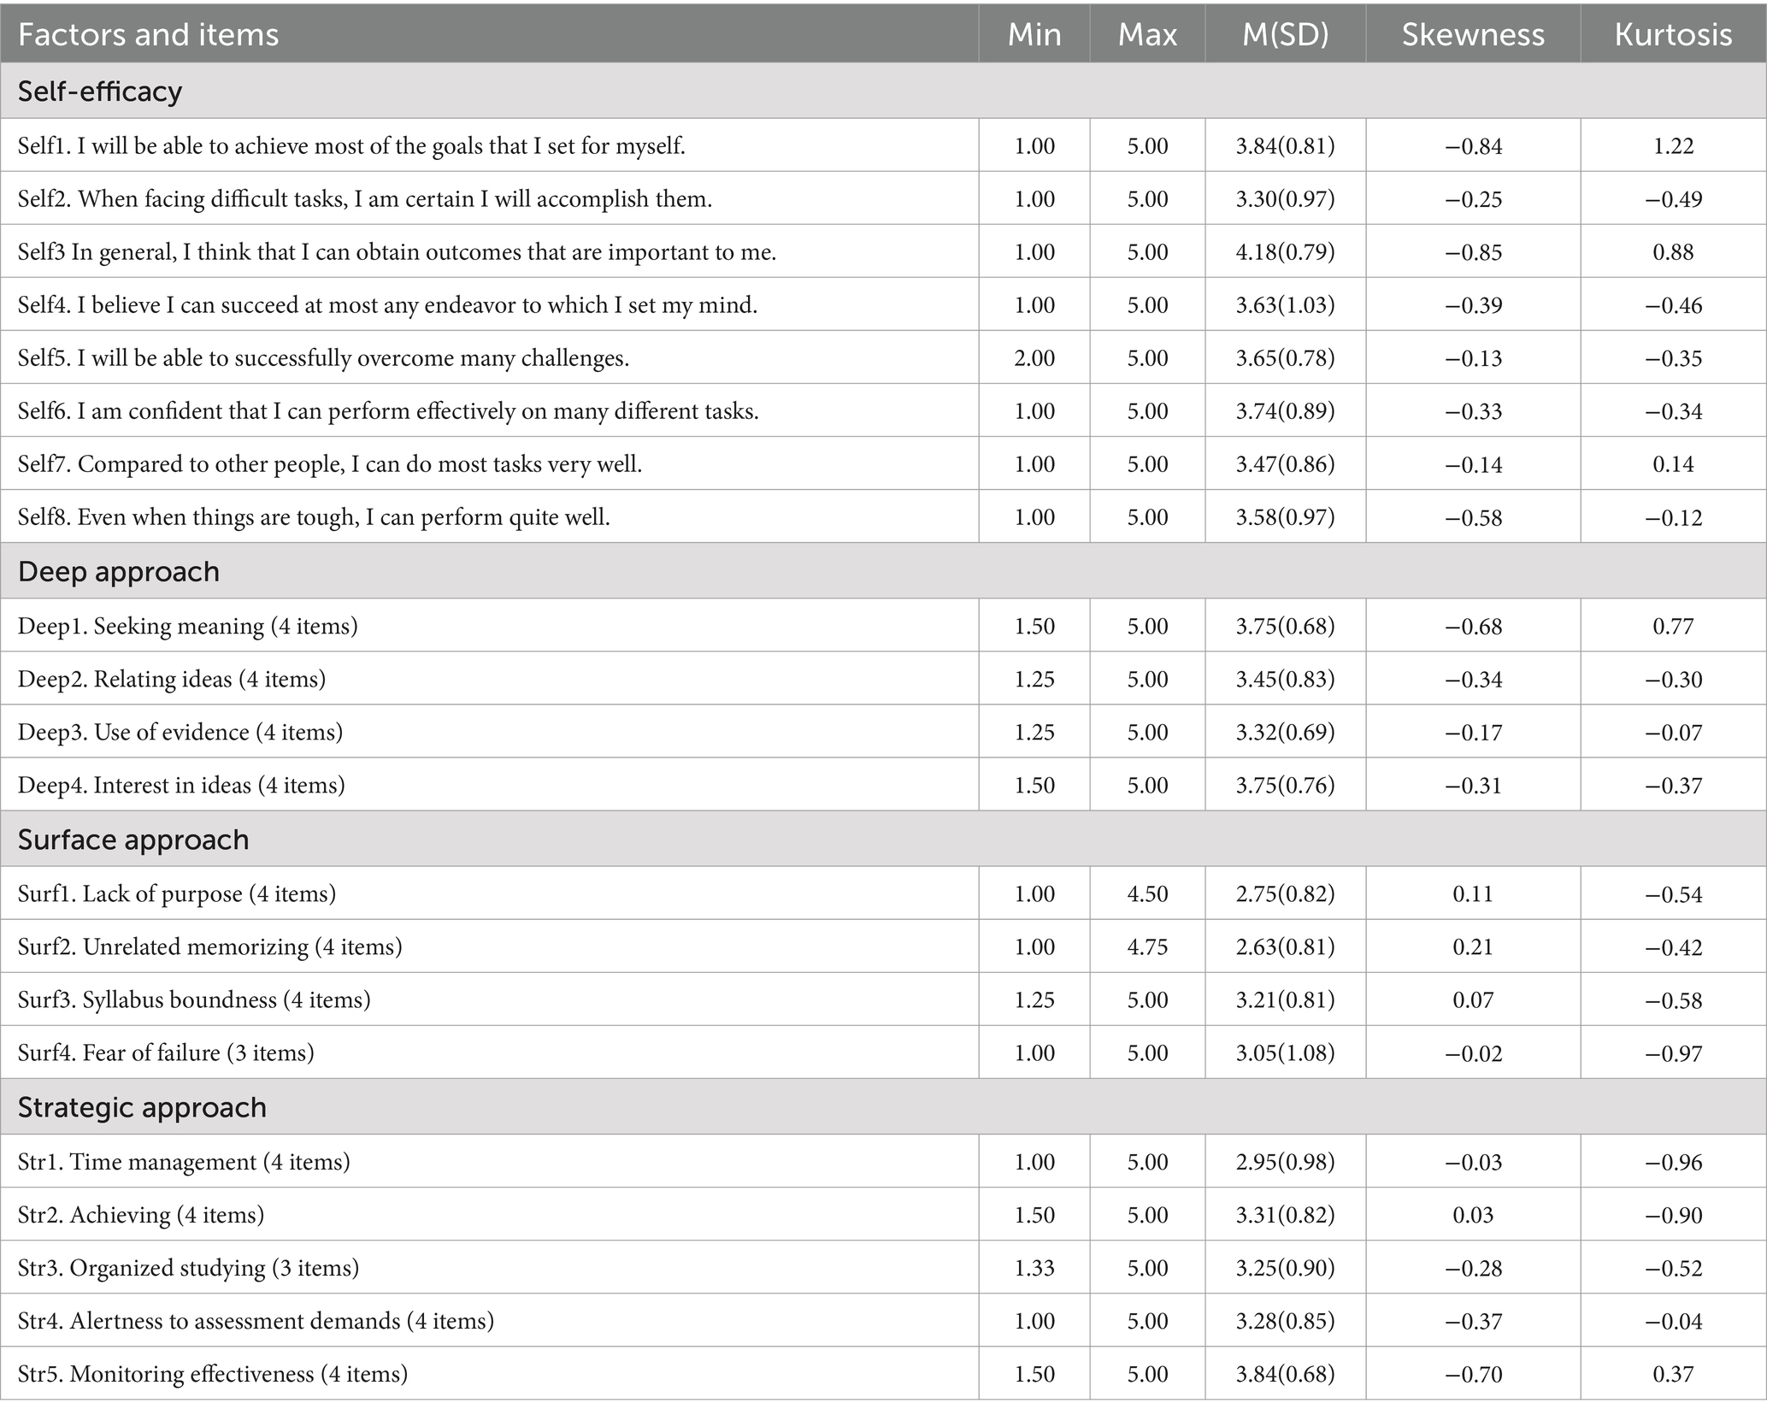Click the 'Min' column header
Viewport: 1767px width, 1415px height.
pyautogui.click(x=1034, y=34)
